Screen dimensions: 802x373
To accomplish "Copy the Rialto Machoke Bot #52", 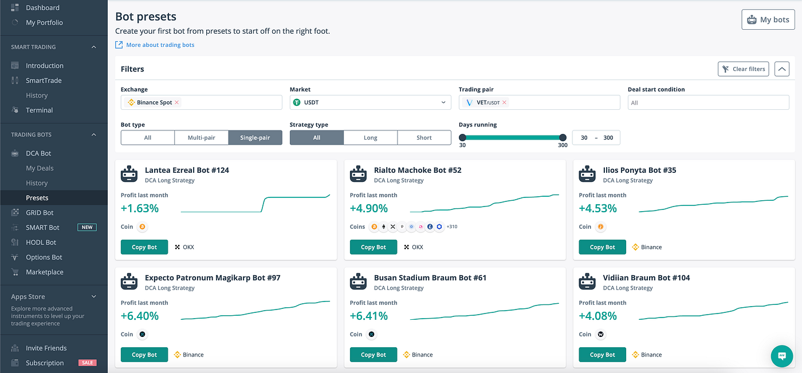I will coord(374,247).
